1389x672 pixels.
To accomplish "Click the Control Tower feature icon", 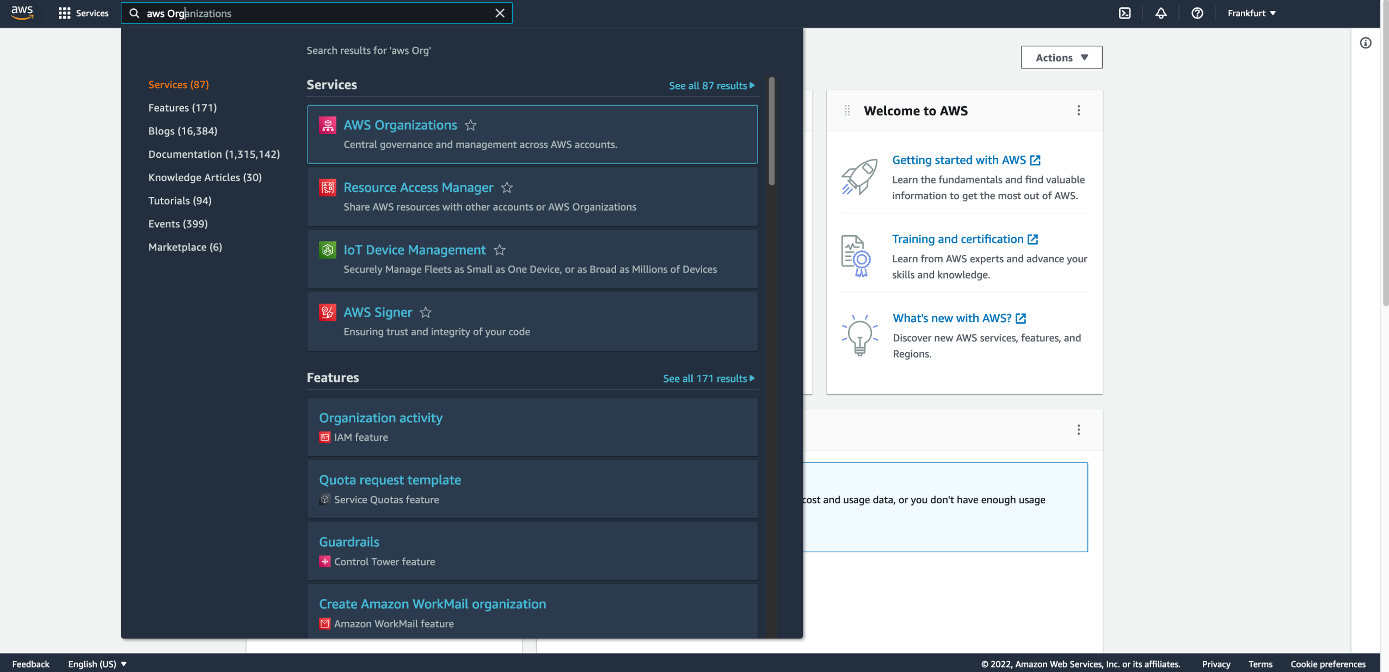I will coord(324,562).
